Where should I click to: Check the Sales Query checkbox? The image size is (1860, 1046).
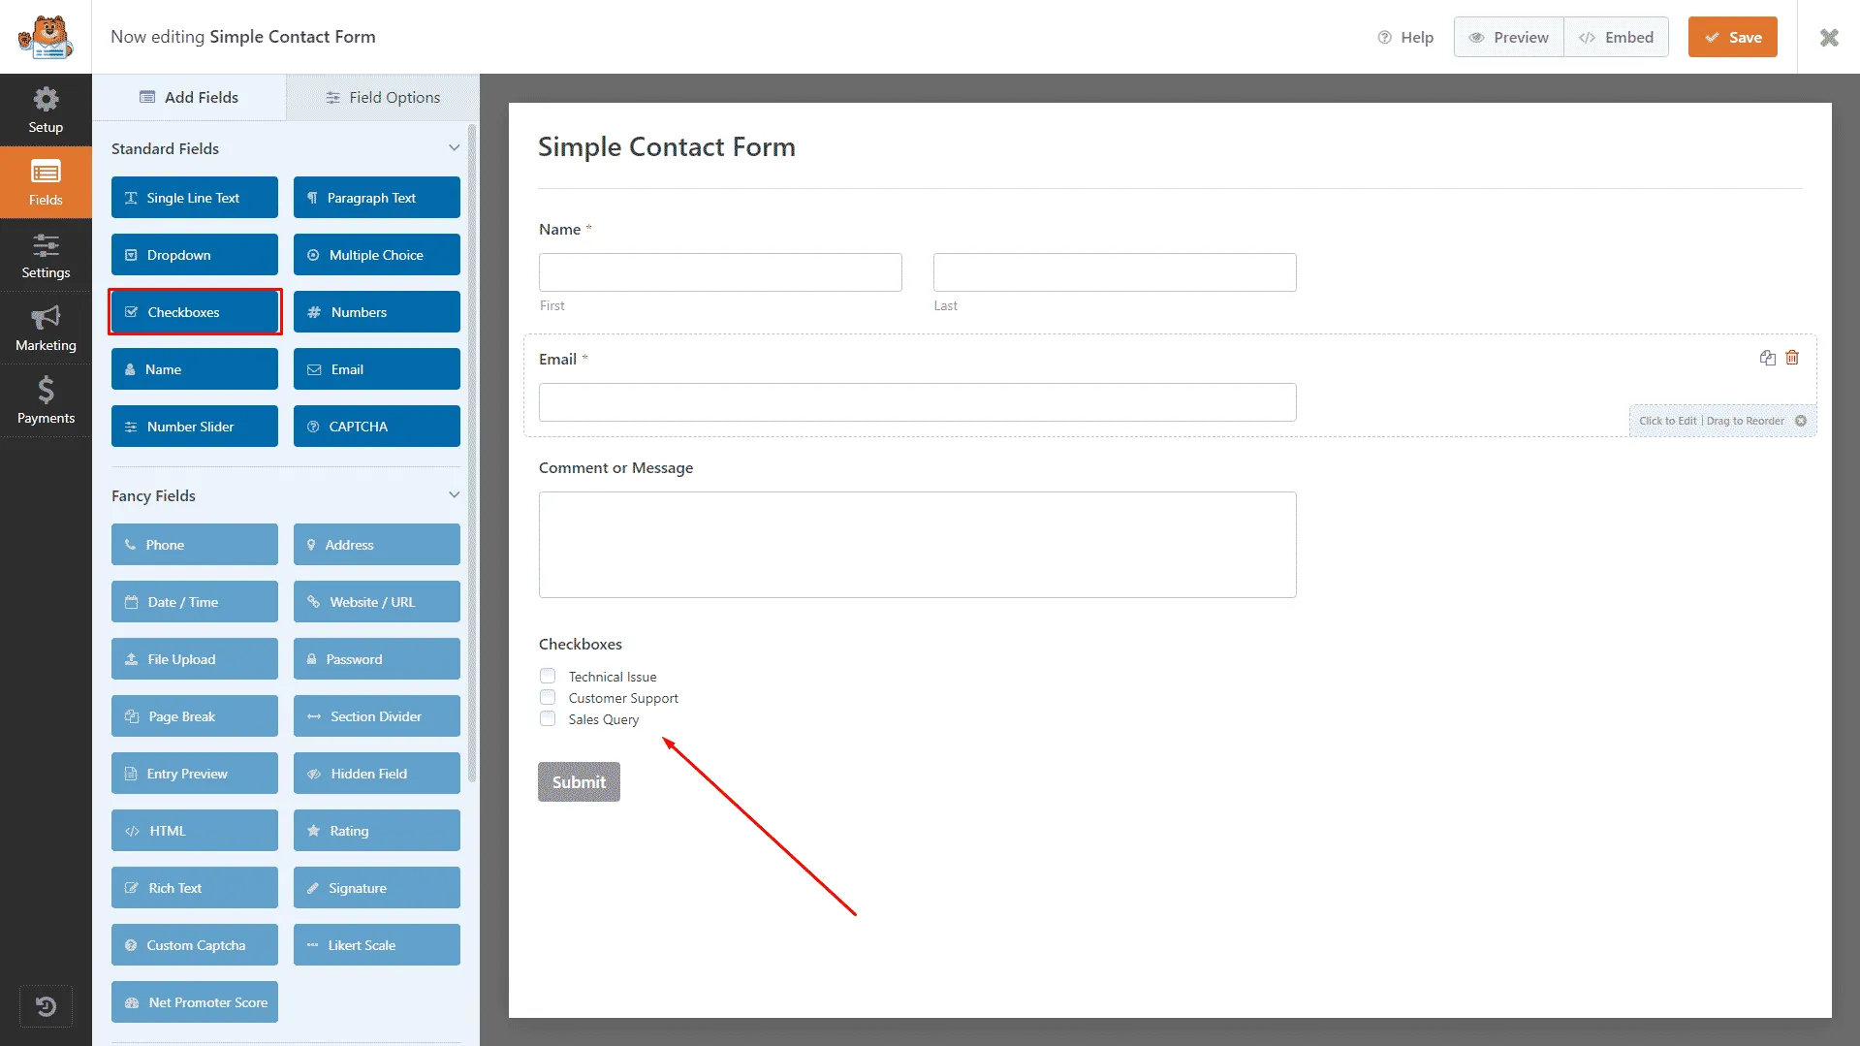(x=548, y=718)
